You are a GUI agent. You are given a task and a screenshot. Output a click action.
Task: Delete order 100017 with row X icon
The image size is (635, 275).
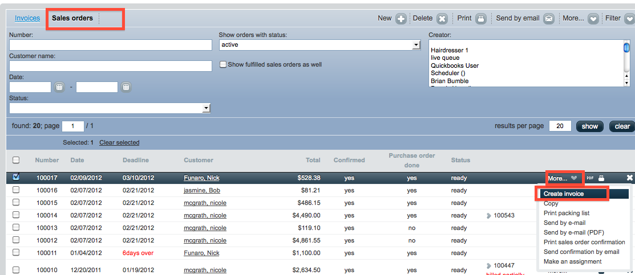[629, 178]
